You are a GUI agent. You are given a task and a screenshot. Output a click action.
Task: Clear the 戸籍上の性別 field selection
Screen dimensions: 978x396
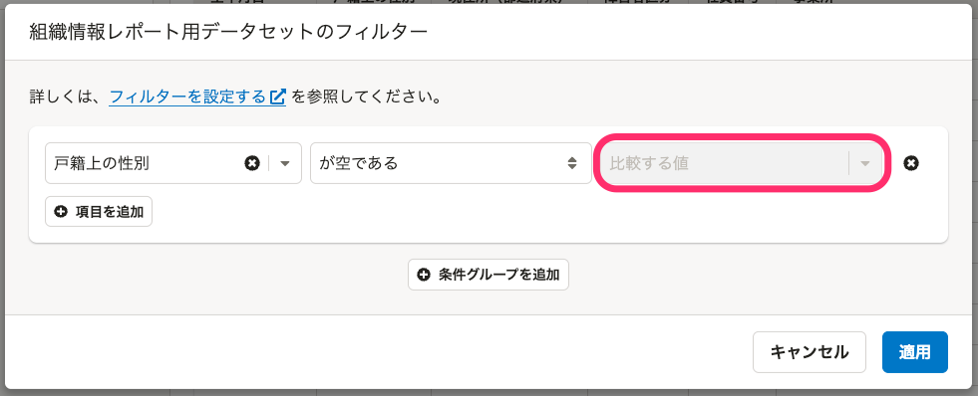click(x=252, y=163)
